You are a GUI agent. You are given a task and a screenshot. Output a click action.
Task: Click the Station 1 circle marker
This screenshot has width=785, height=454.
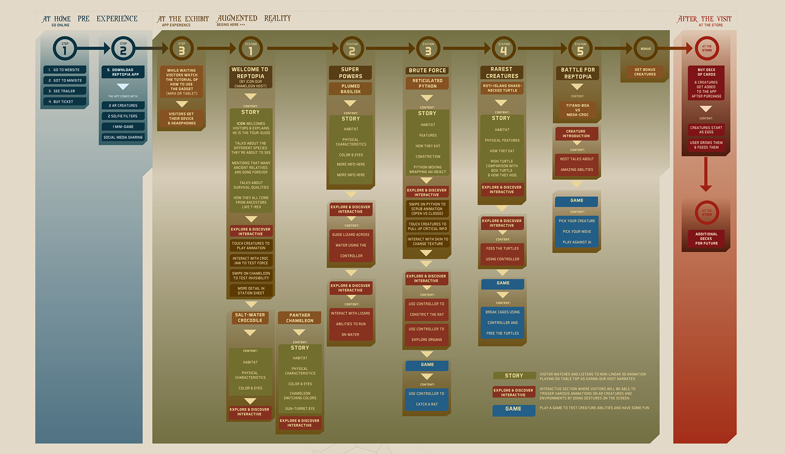tap(251, 49)
